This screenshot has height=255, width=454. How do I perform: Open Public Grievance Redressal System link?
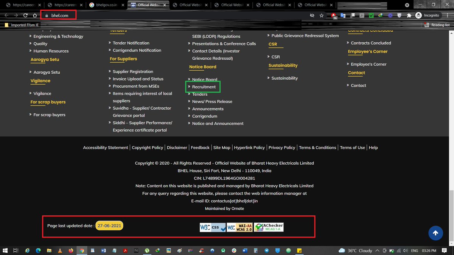pos(305,36)
